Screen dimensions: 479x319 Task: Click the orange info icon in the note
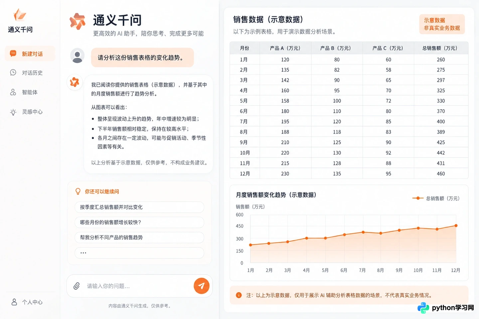pyautogui.click(x=239, y=295)
